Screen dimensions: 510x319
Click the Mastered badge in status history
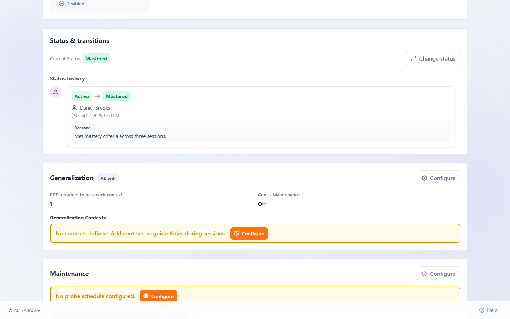[x=117, y=96]
